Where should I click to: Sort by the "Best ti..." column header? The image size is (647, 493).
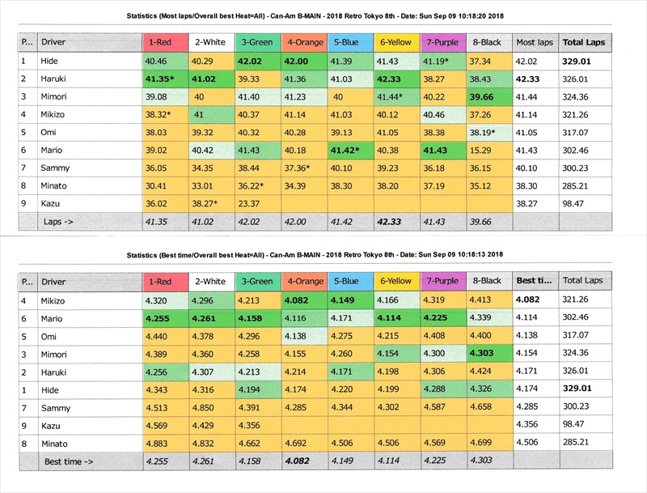tap(534, 281)
